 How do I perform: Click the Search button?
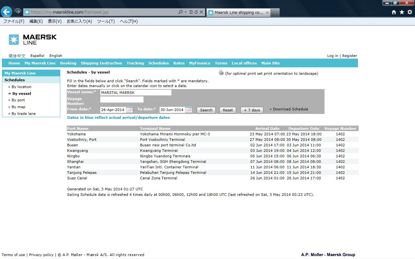click(x=206, y=110)
